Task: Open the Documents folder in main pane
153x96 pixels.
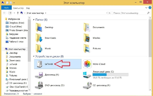Action: [x=94, y=28]
